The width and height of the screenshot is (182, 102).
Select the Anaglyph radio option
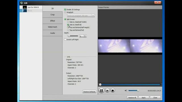coord(65,12)
